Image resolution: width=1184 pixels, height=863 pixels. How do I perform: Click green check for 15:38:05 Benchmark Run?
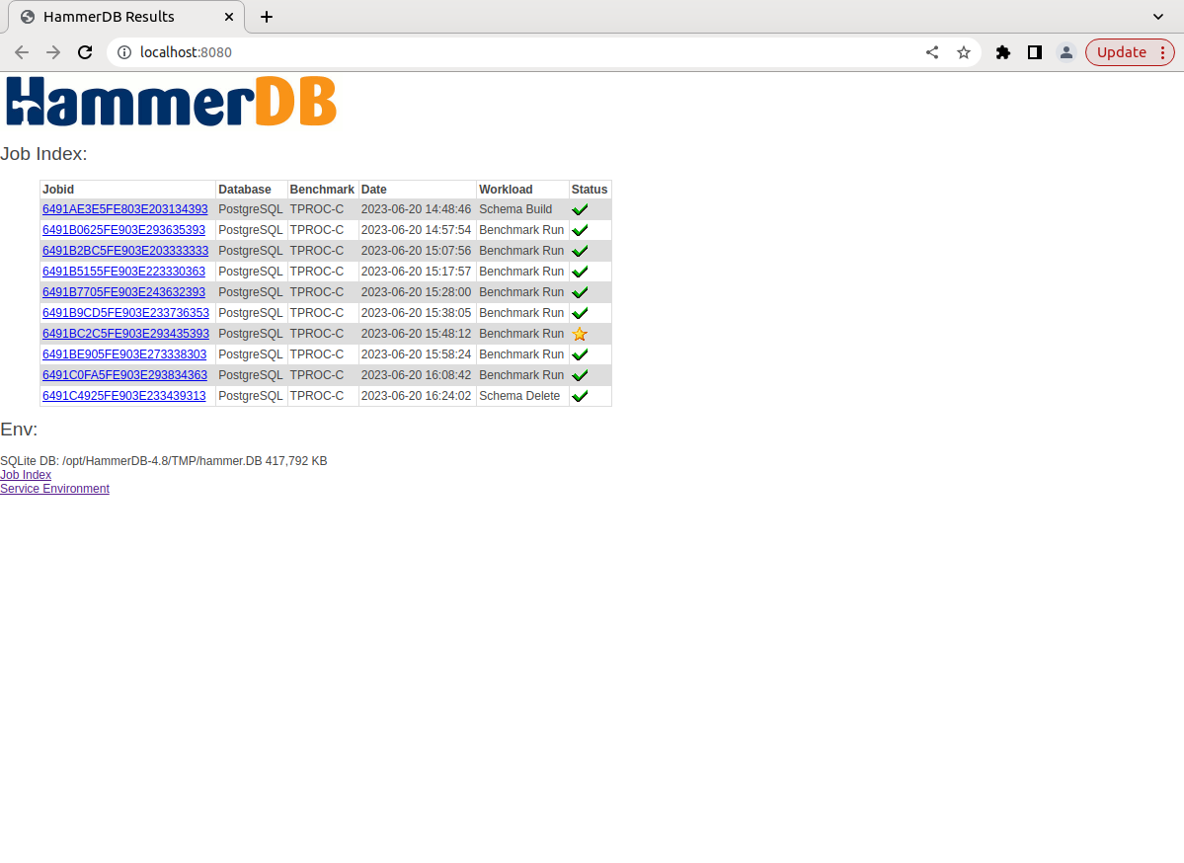point(580,313)
